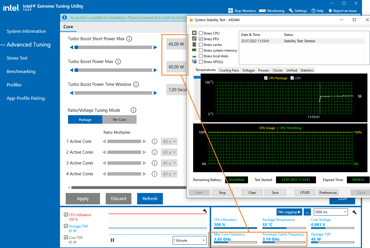Click the Turbo Boost Short Power Max slider

pos(113,47)
